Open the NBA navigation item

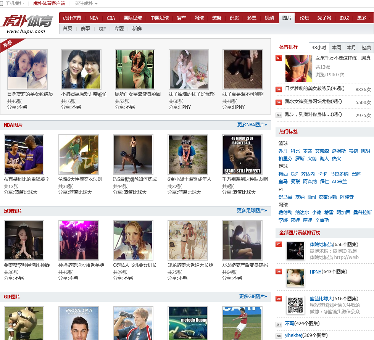point(94,18)
